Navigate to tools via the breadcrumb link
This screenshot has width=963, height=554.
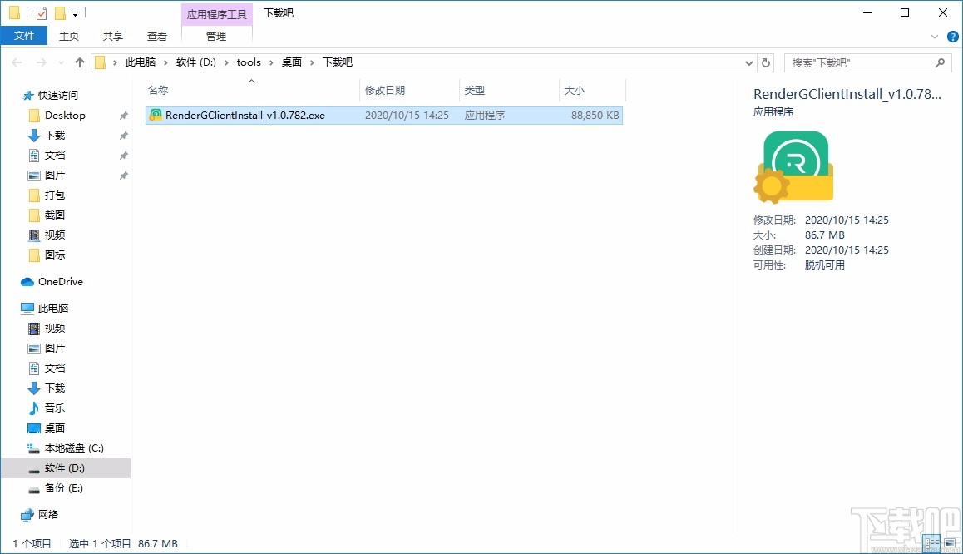249,62
